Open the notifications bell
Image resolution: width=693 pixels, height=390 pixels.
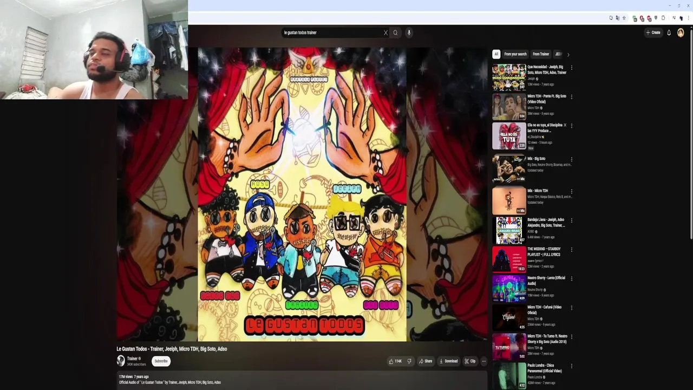pyautogui.click(x=669, y=32)
